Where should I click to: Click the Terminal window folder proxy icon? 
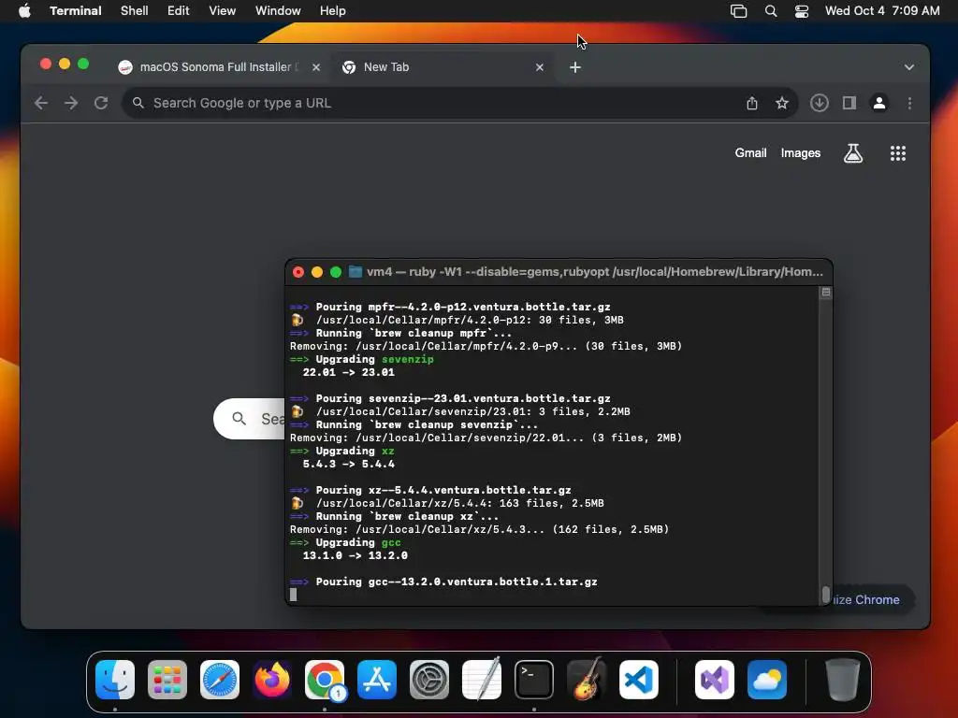(x=355, y=272)
